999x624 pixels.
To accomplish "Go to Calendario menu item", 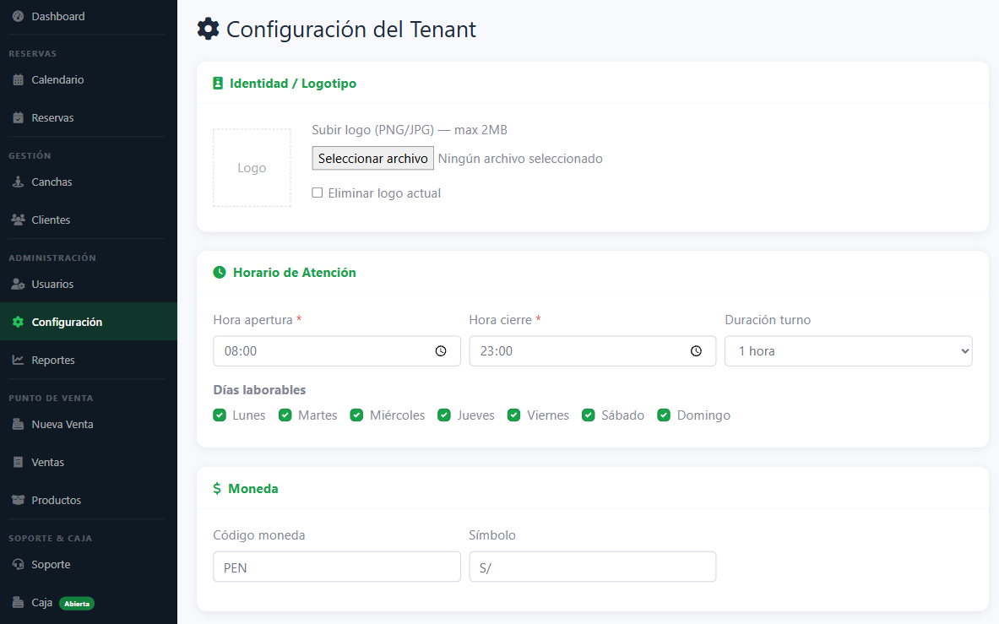I will pyautogui.click(x=89, y=79).
